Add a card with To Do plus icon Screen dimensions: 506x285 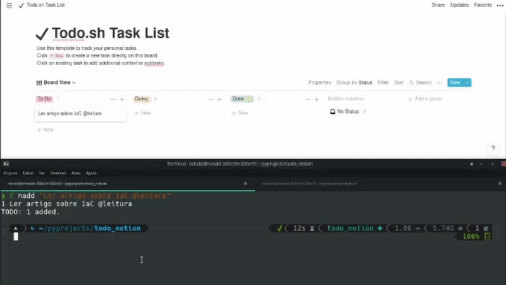(122, 99)
